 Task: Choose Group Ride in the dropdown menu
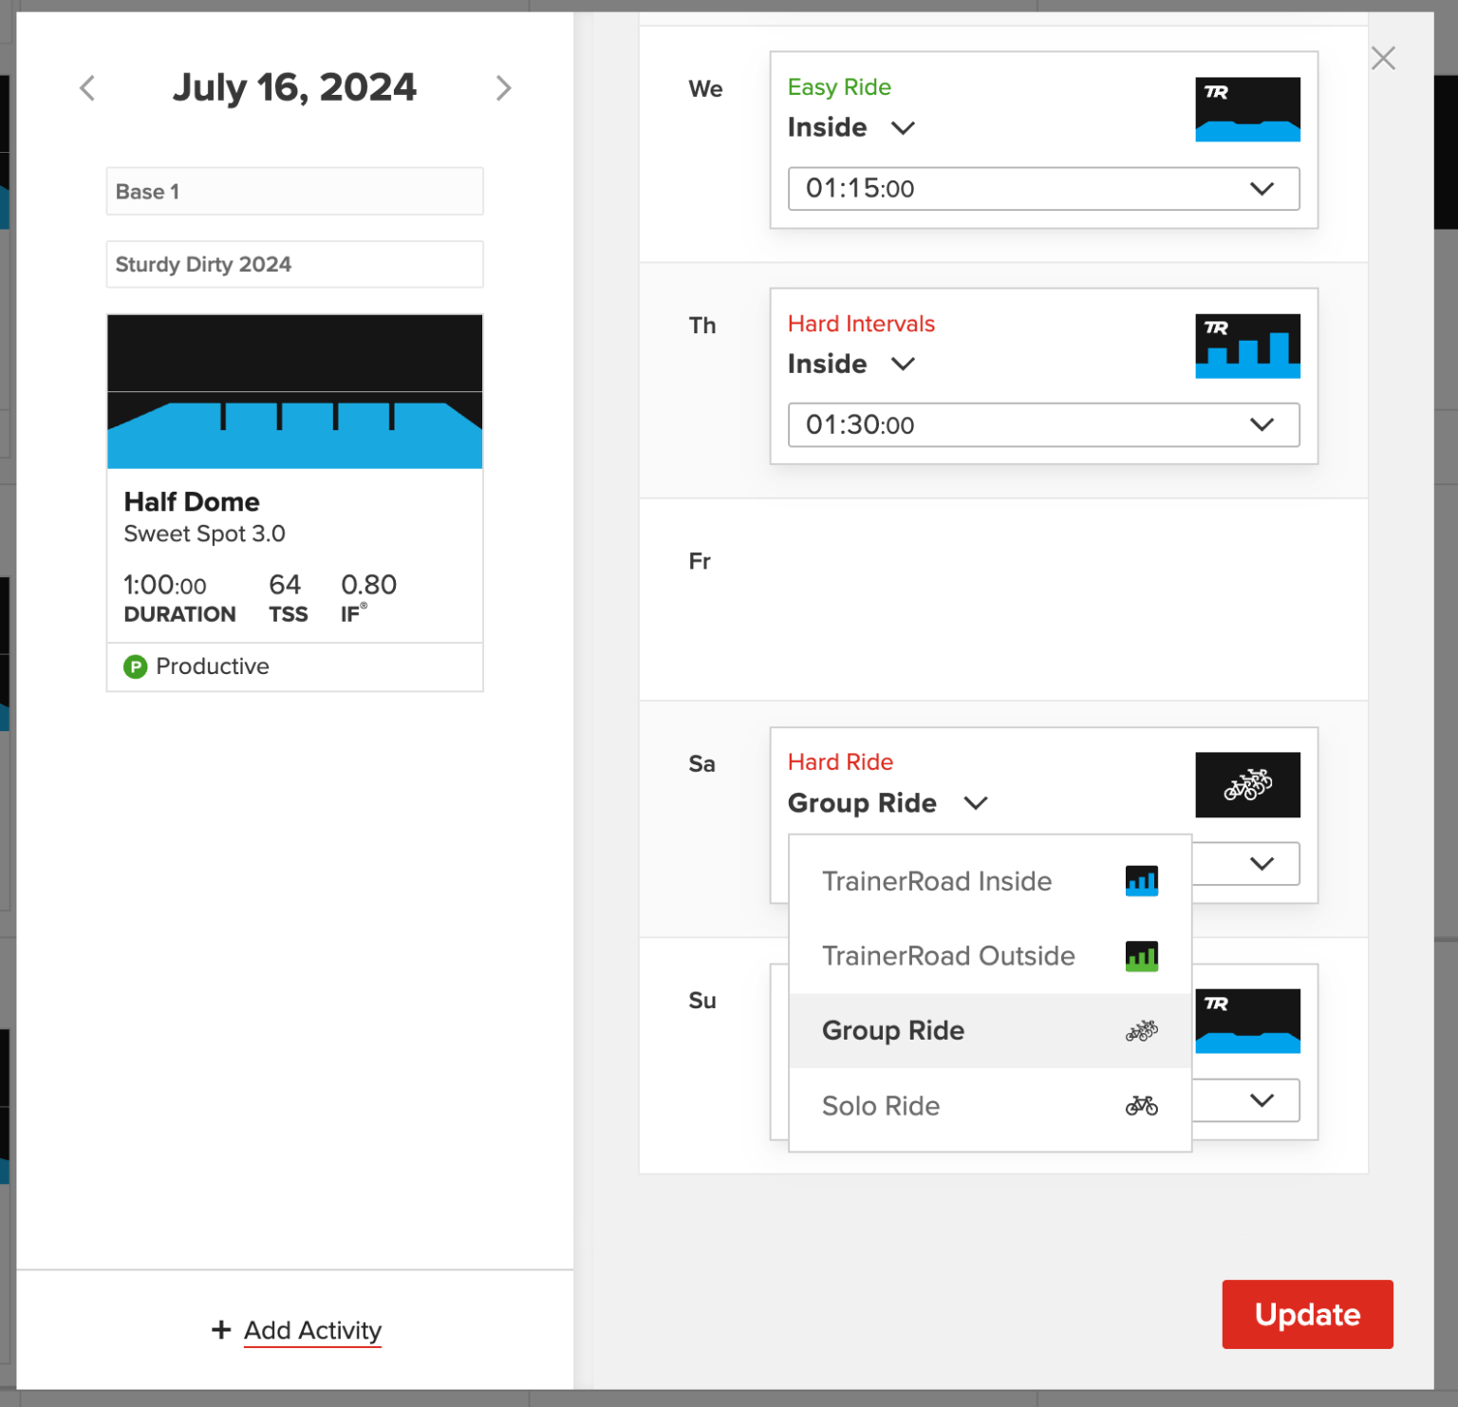990,1031
